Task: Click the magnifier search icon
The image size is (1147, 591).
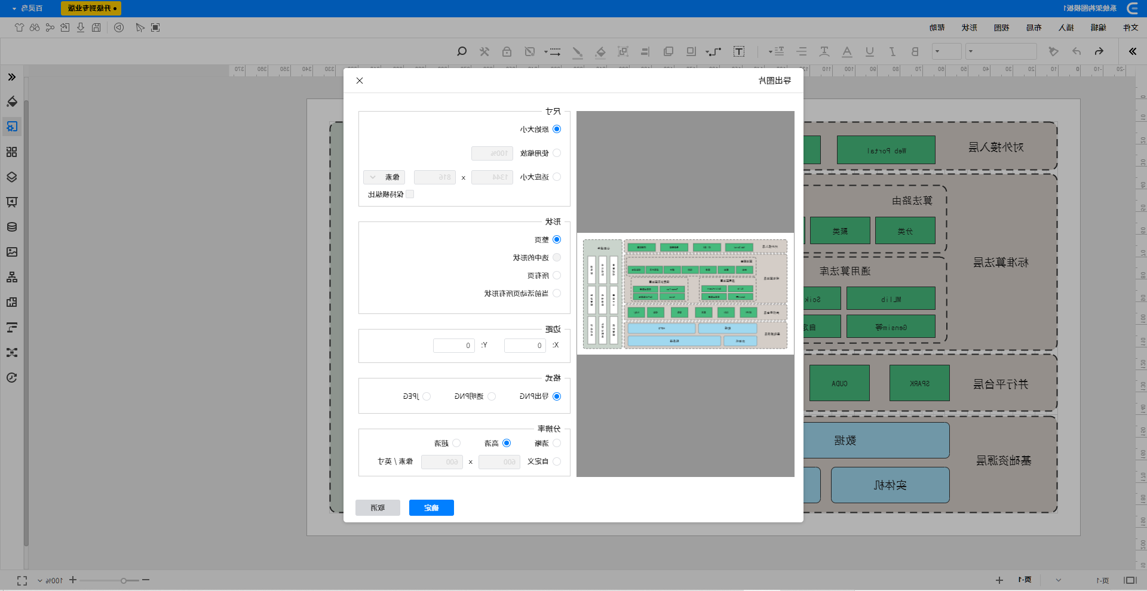Action: tap(462, 51)
